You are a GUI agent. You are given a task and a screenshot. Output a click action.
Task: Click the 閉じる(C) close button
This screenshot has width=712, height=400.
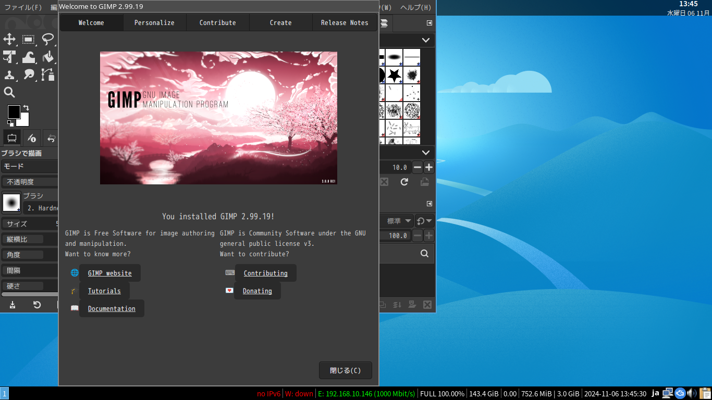(346, 370)
